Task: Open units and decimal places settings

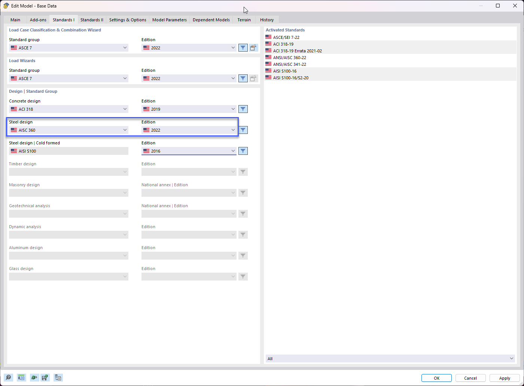Action: (x=21, y=378)
